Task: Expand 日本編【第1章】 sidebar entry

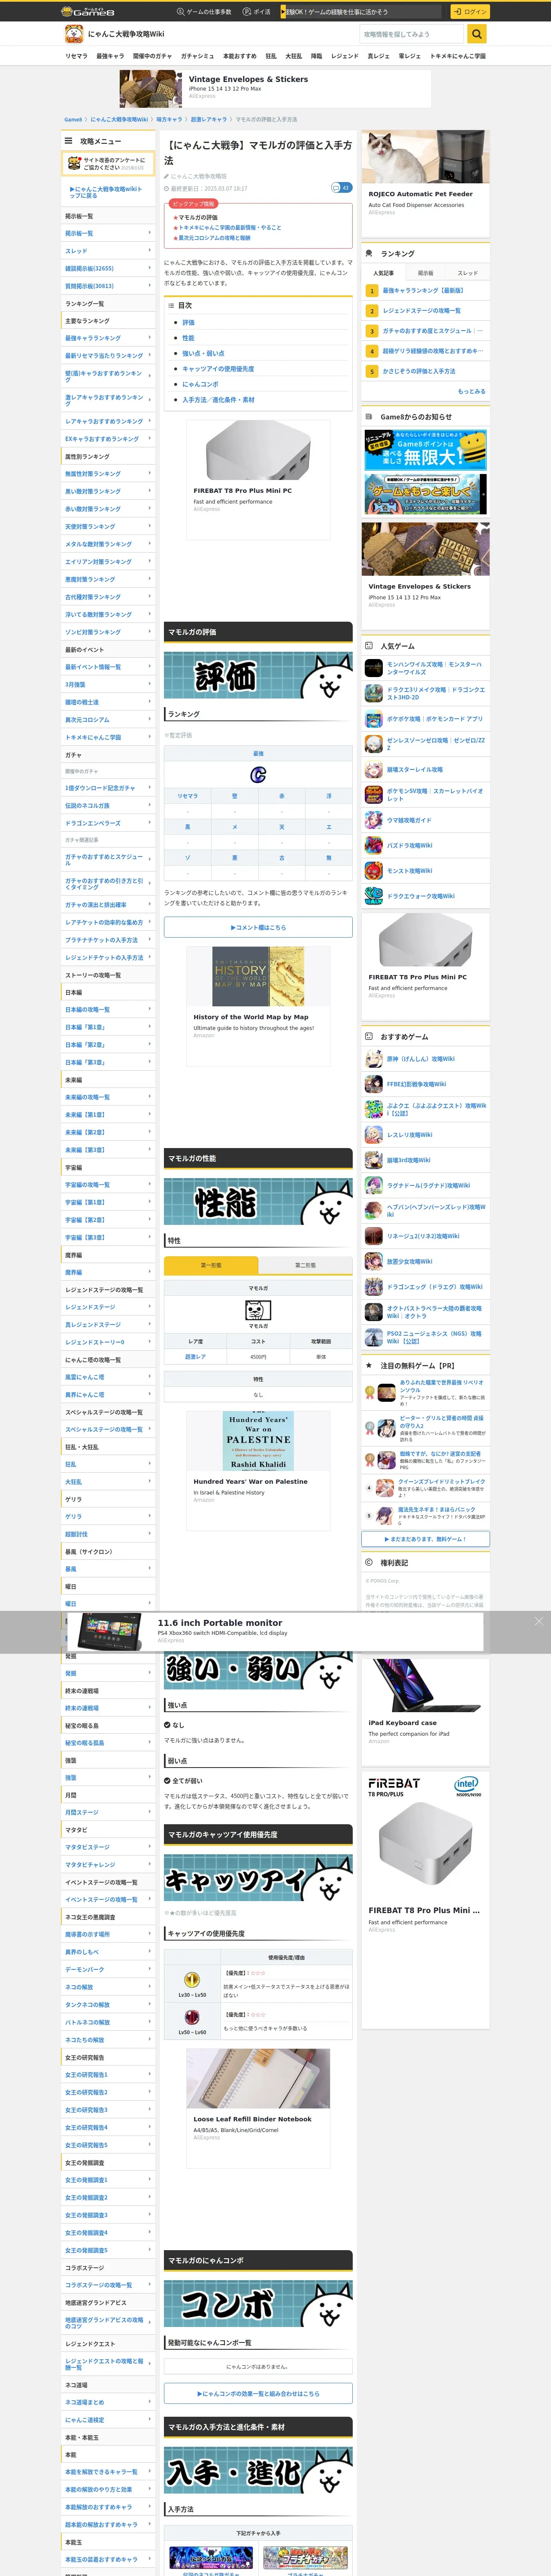Action: (108, 1027)
